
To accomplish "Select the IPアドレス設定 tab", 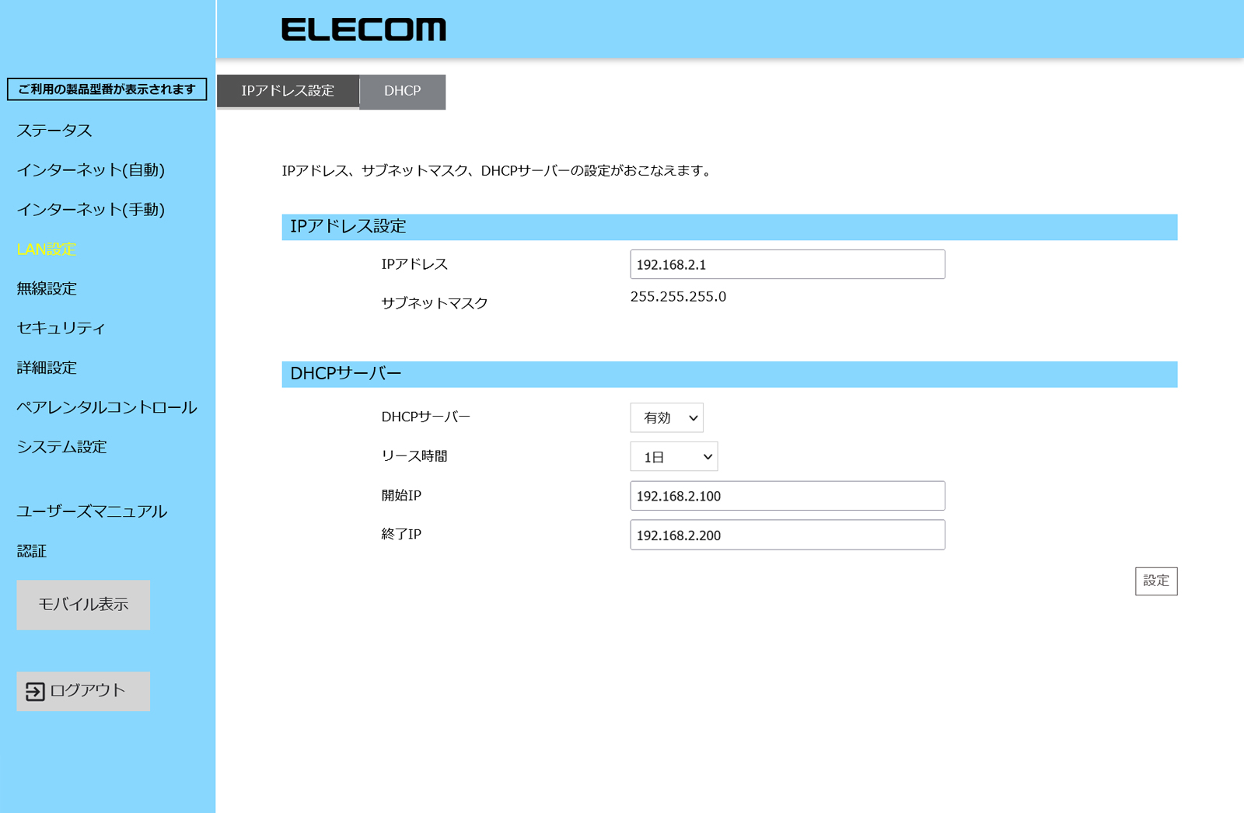I will click(x=288, y=91).
